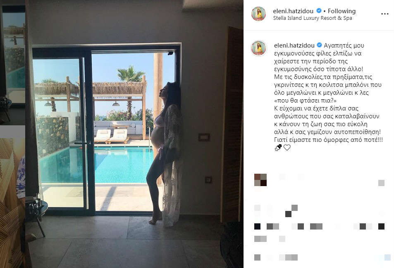Screen dimensions: 394x268
Task: Click the avatar beside the caption
Action: coord(259,48)
